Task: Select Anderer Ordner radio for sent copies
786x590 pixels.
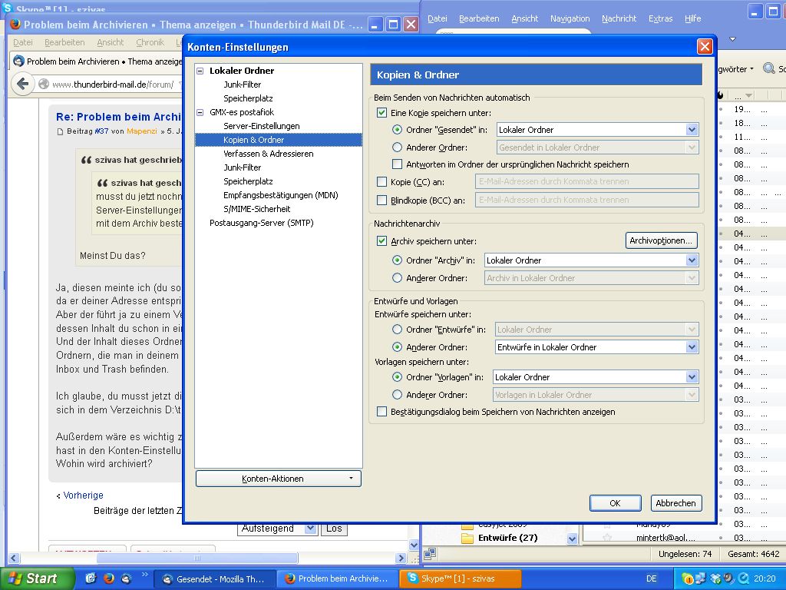Action: tap(397, 147)
